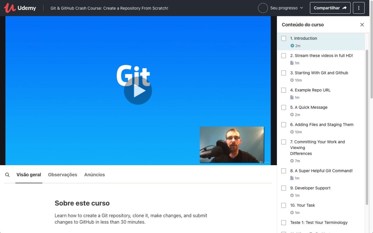Screen dimensions: 373x233
Task: Click document icon under Super Helpful Git Command
Action: click(292, 178)
